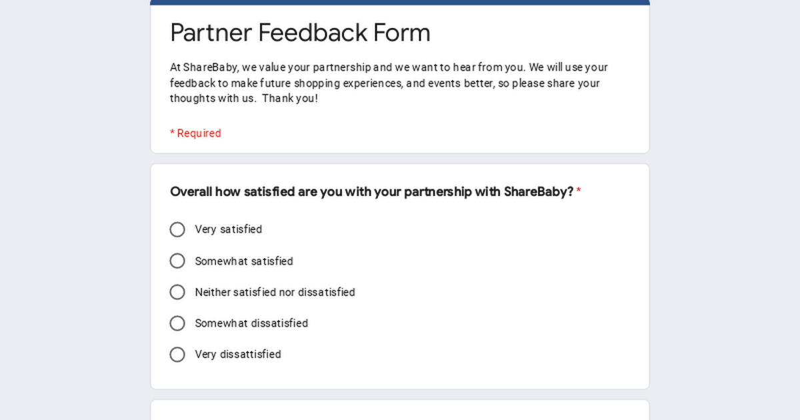This screenshot has height=420, width=800.
Task: Click the ShareBaby form description paragraph
Action: pyautogui.click(x=388, y=83)
